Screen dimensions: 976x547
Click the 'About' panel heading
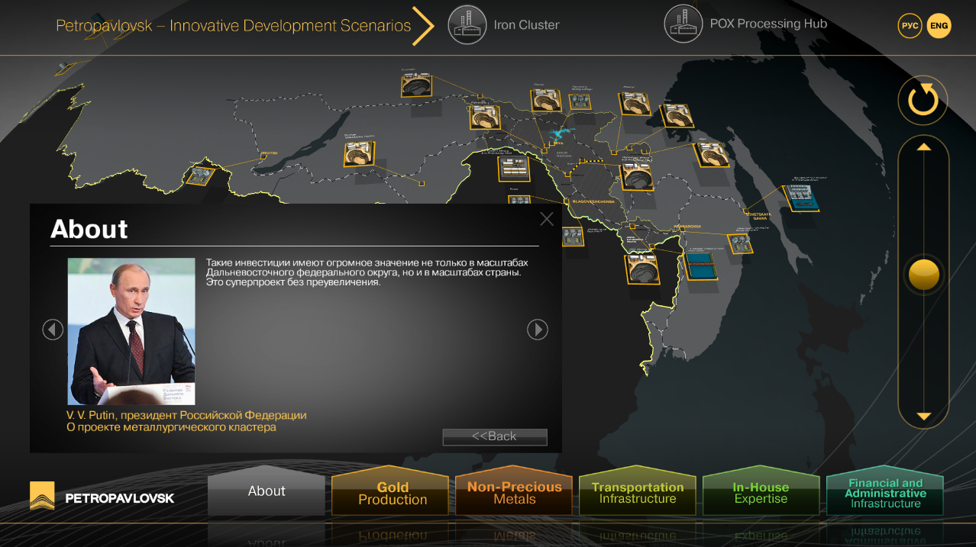point(89,229)
